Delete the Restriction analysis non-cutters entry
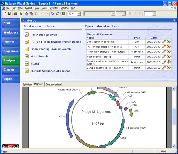Viewport: 178px width, 154px height. 169,51
